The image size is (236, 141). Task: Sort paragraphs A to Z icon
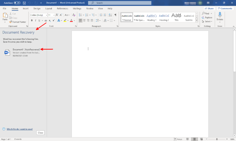(110, 15)
